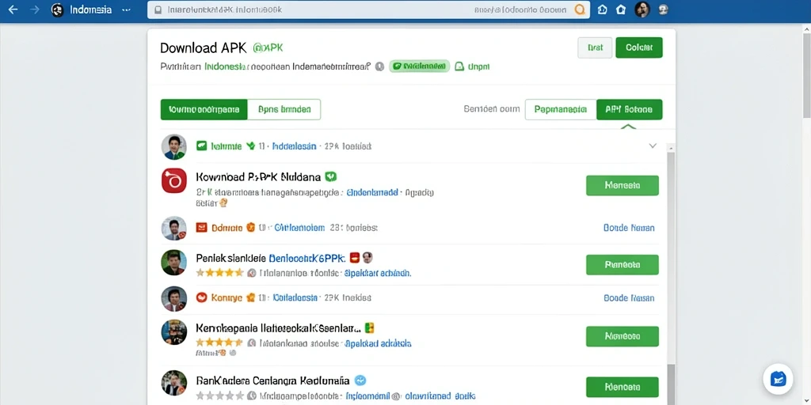Open the round site logo beside Indonesia
Image resolution: width=811 pixels, height=405 pixels.
57,9
